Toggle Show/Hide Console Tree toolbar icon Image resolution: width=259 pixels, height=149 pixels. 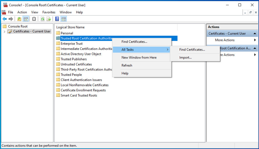(26, 19)
